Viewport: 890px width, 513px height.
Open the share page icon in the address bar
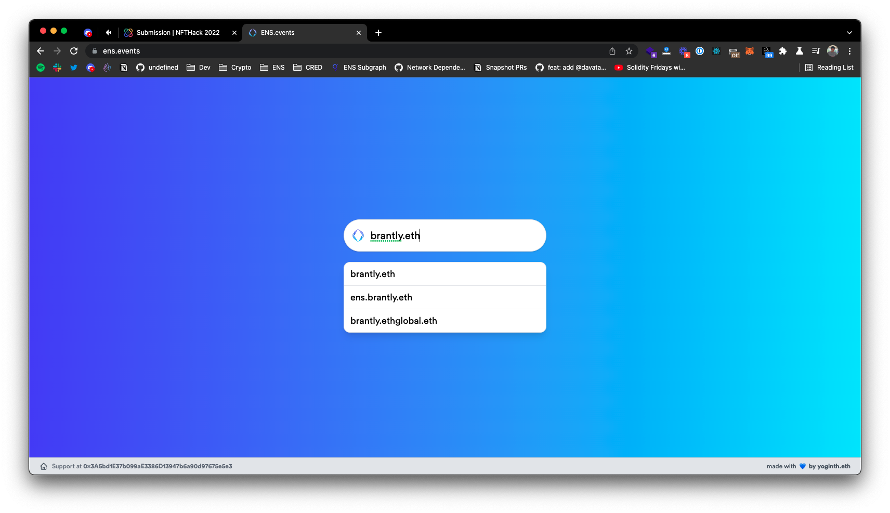pyautogui.click(x=612, y=51)
